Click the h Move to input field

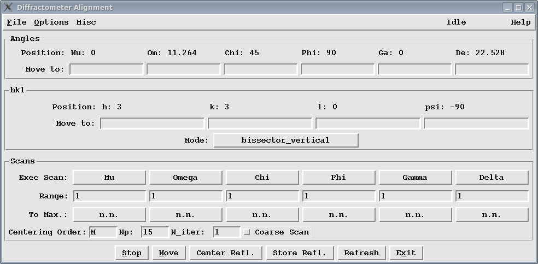[153, 124]
